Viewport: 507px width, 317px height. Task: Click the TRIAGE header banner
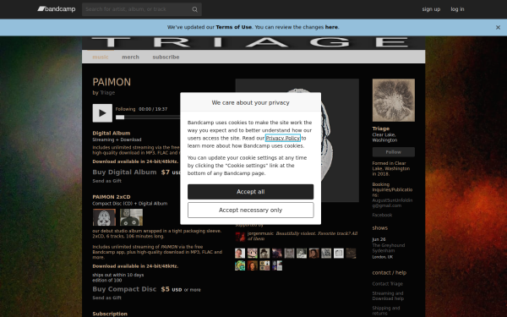(253, 43)
